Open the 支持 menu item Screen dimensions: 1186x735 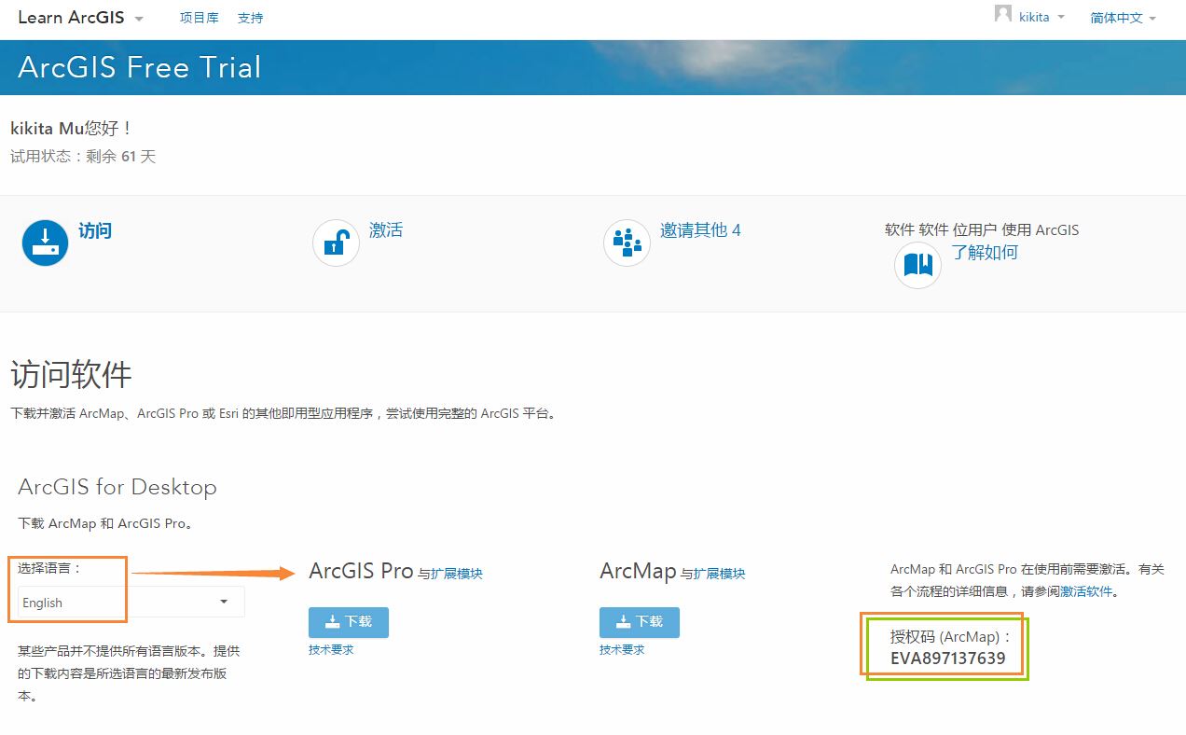249,18
